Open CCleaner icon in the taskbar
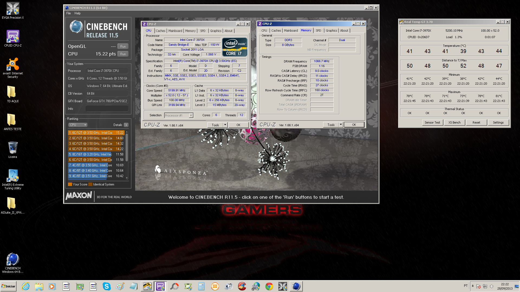The height and width of the screenshot is (292, 520). 242,286
